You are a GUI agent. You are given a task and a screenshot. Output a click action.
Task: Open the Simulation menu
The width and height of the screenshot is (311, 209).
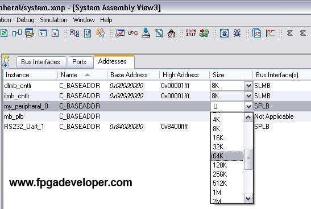click(53, 20)
